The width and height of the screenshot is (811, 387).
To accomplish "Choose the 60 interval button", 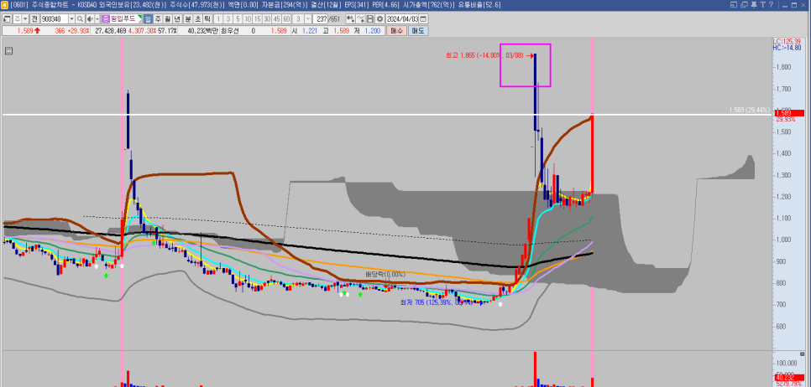I will (286, 18).
